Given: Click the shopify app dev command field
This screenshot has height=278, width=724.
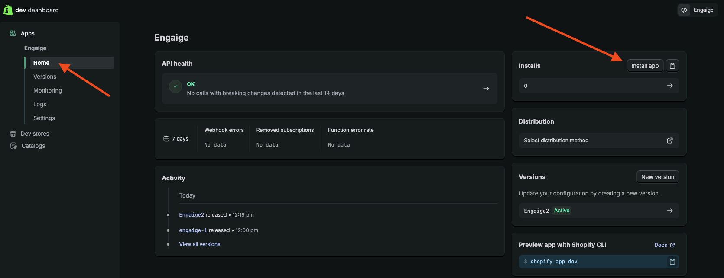Looking at the screenshot, I should [599, 262].
